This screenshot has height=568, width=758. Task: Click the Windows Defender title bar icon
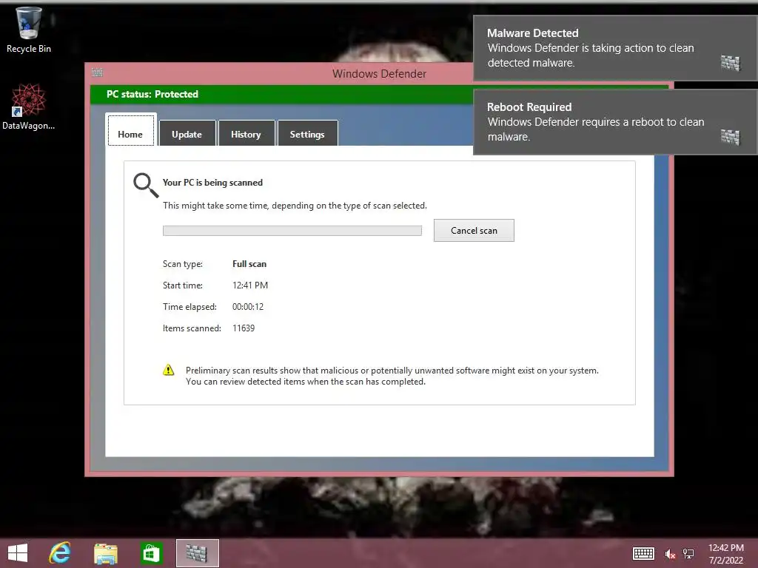(x=97, y=72)
